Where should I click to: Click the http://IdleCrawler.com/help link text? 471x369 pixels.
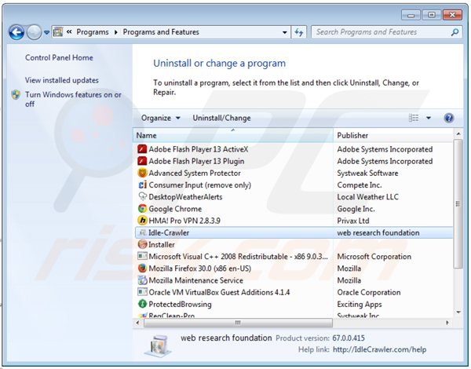coord(379,349)
